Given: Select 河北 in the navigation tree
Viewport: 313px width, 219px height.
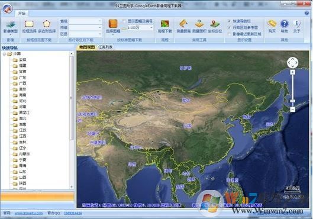Looking at the screenshot, I should click(x=22, y=101).
